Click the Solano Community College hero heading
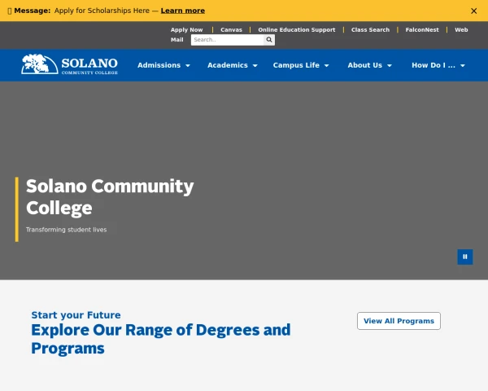This screenshot has height=391, width=488. tap(110, 197)
